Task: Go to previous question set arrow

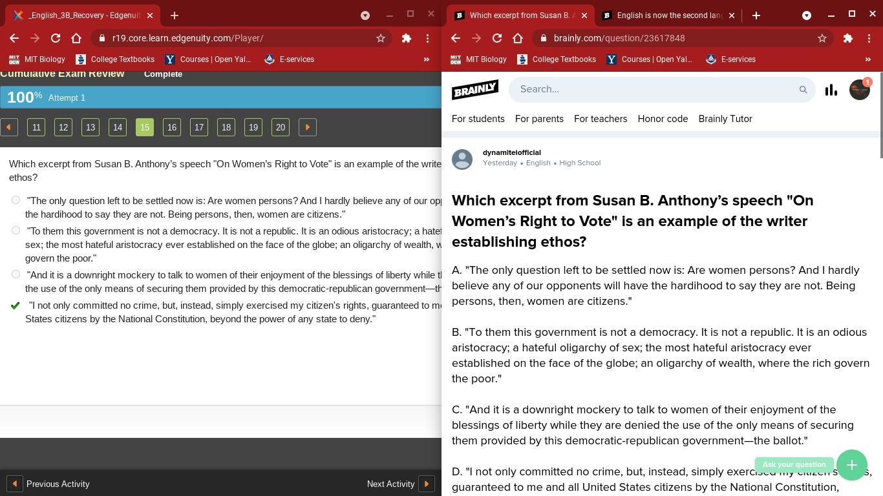Action: coord(9,127)
